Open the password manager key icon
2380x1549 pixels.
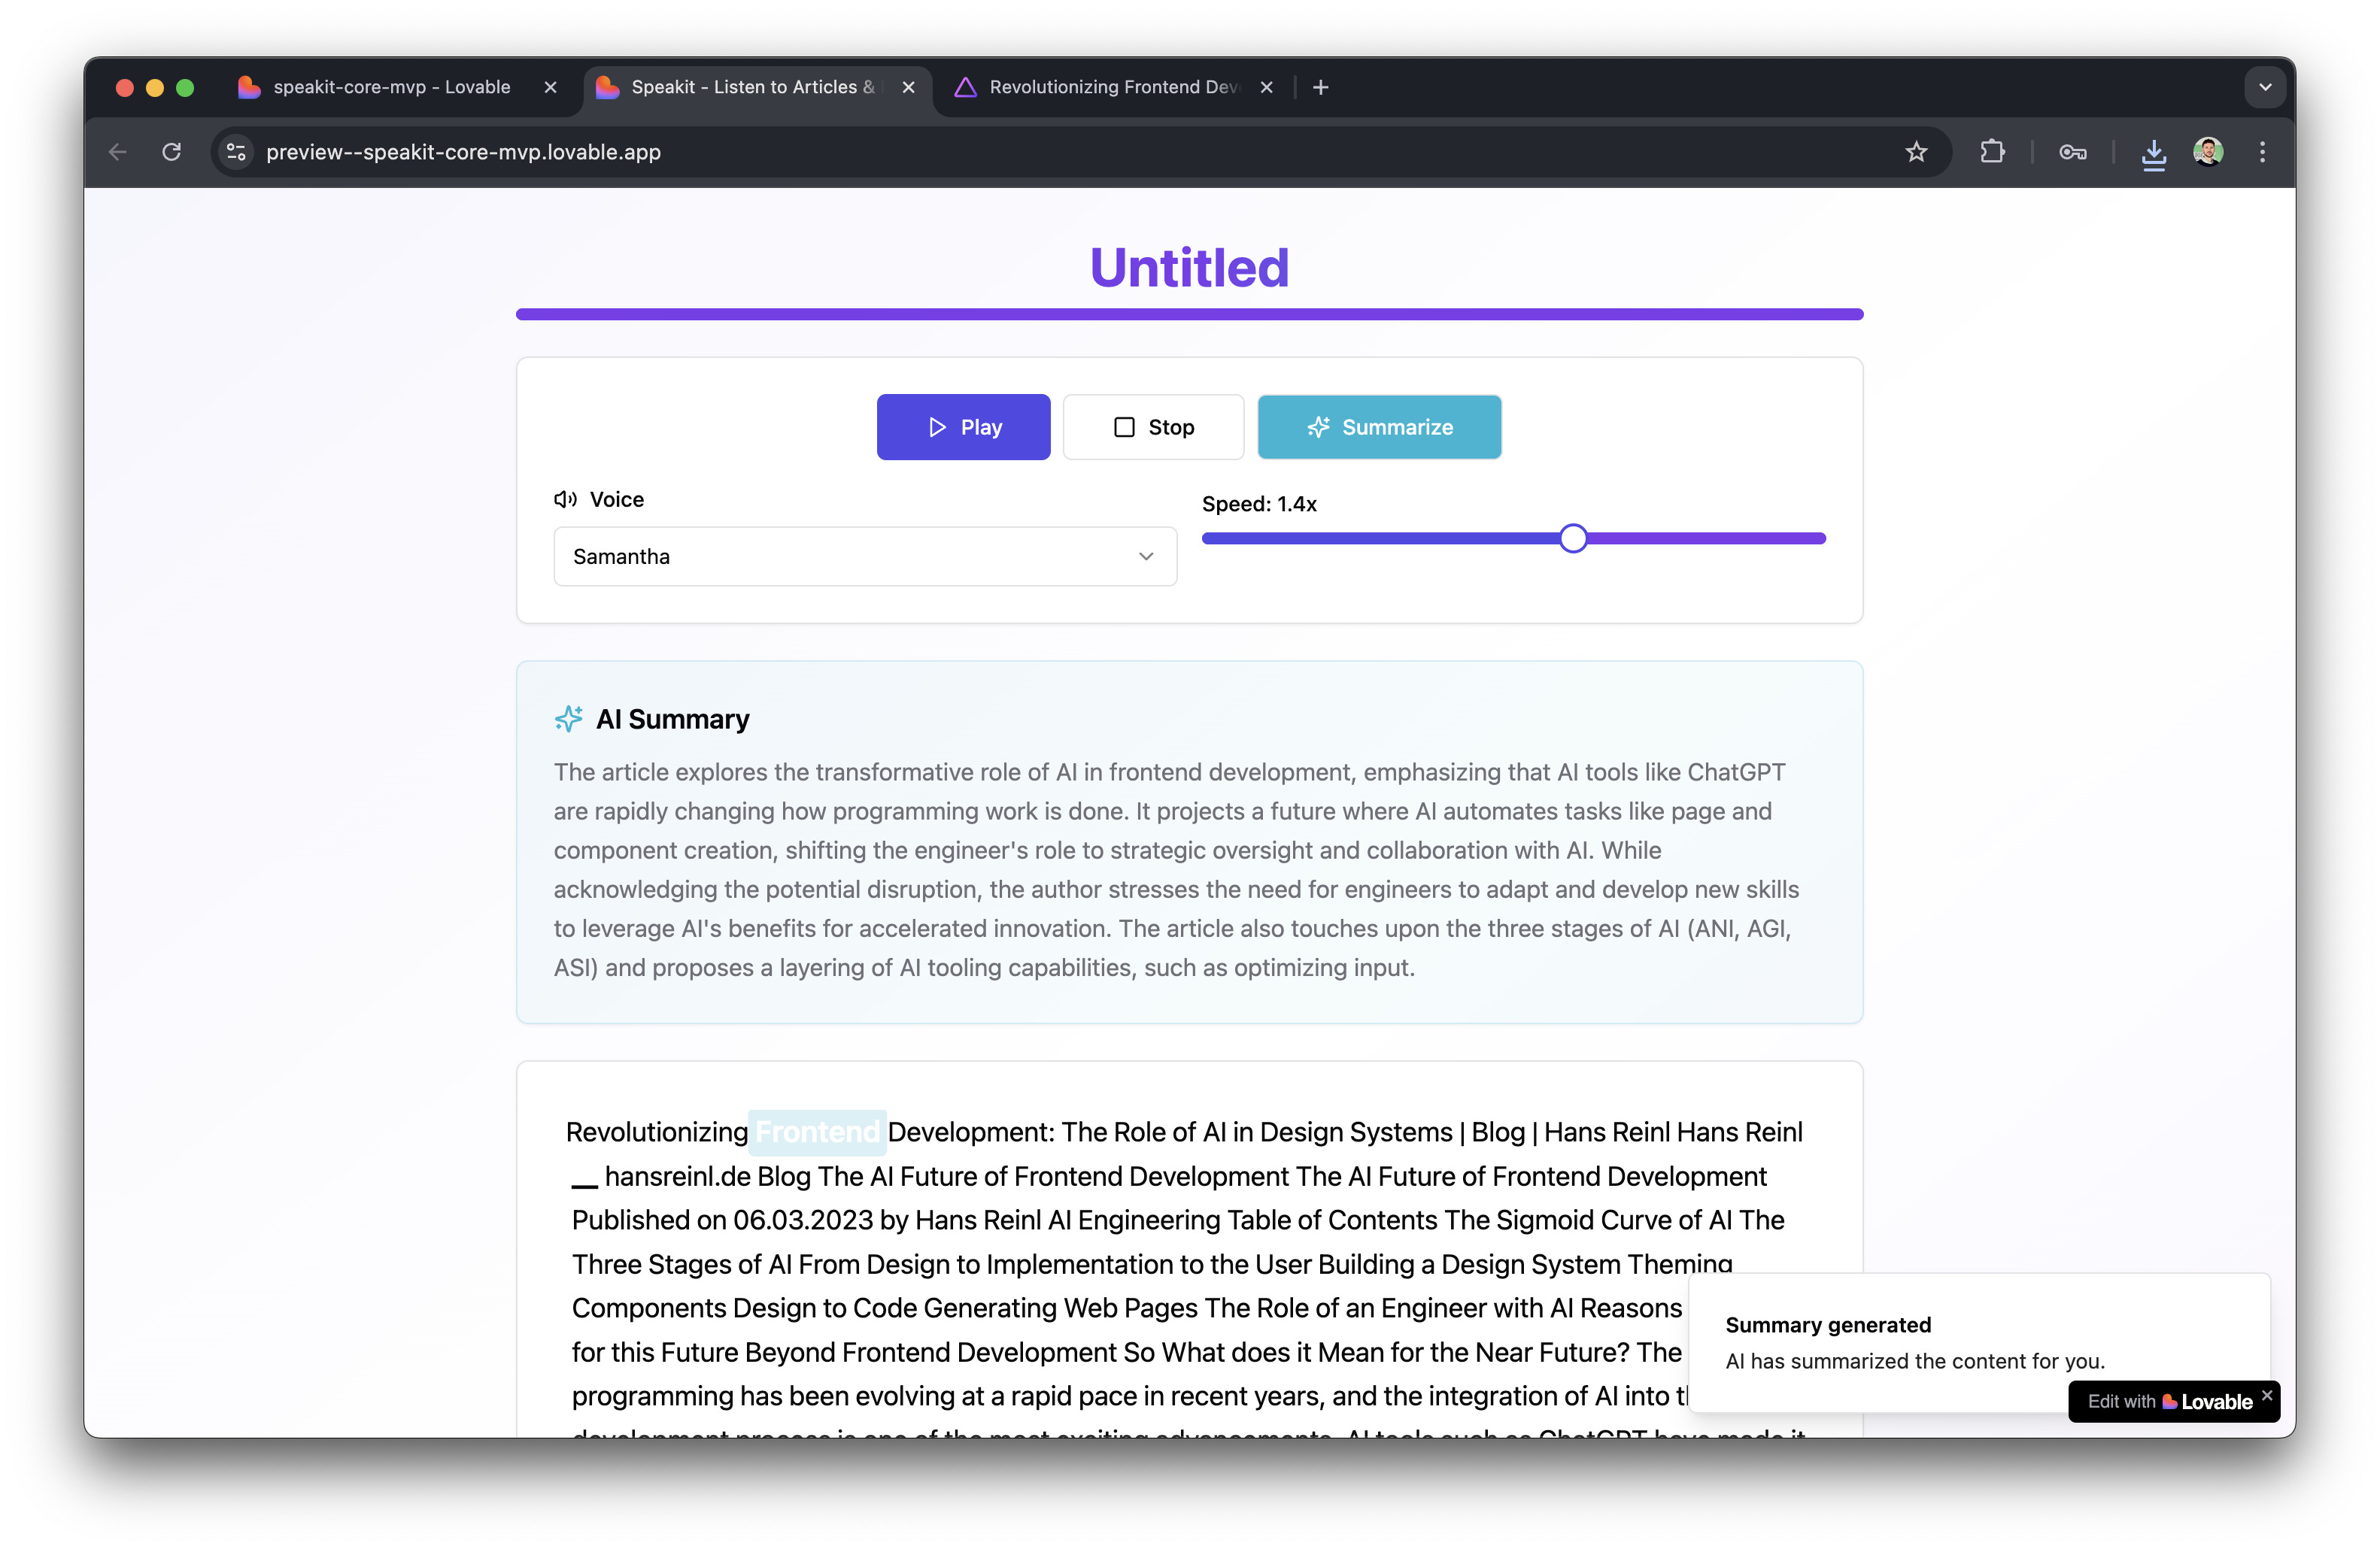point(2072,152)
